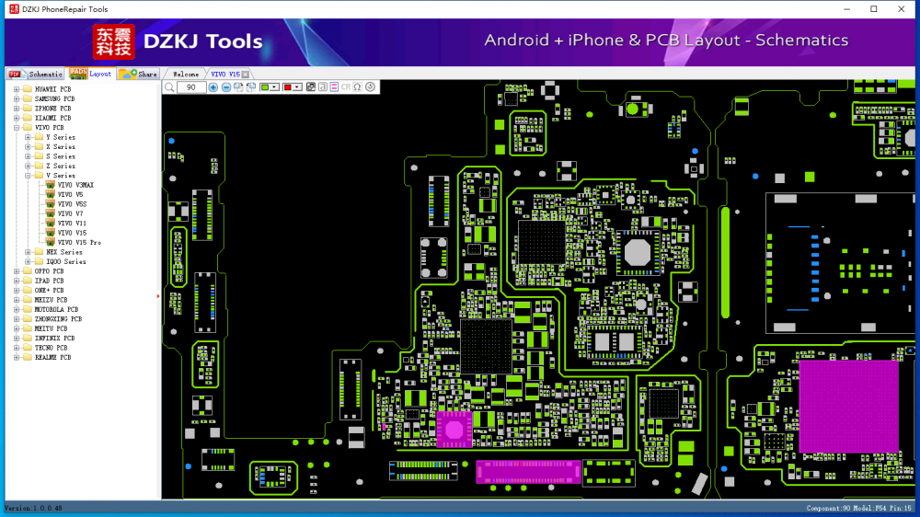Viewport: 920px width, 517px height.
Task: Open the VIVO V7 board file
Action: 70,213
